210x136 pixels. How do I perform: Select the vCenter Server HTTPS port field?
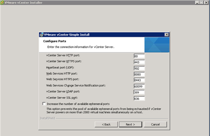pyautogui.click(x=139, y=62)
